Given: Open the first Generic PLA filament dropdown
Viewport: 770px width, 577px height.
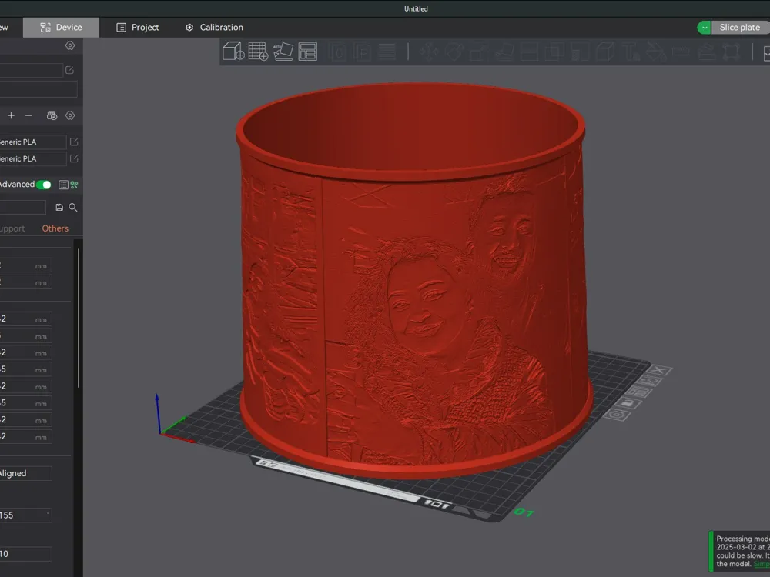Looking at the screenshot, I should [33, 142].
